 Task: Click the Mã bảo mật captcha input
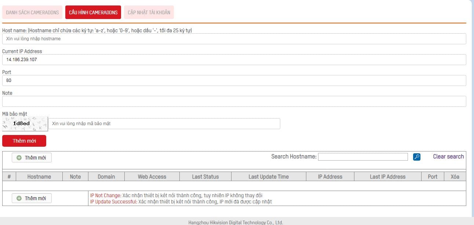(x=164, y=124)
